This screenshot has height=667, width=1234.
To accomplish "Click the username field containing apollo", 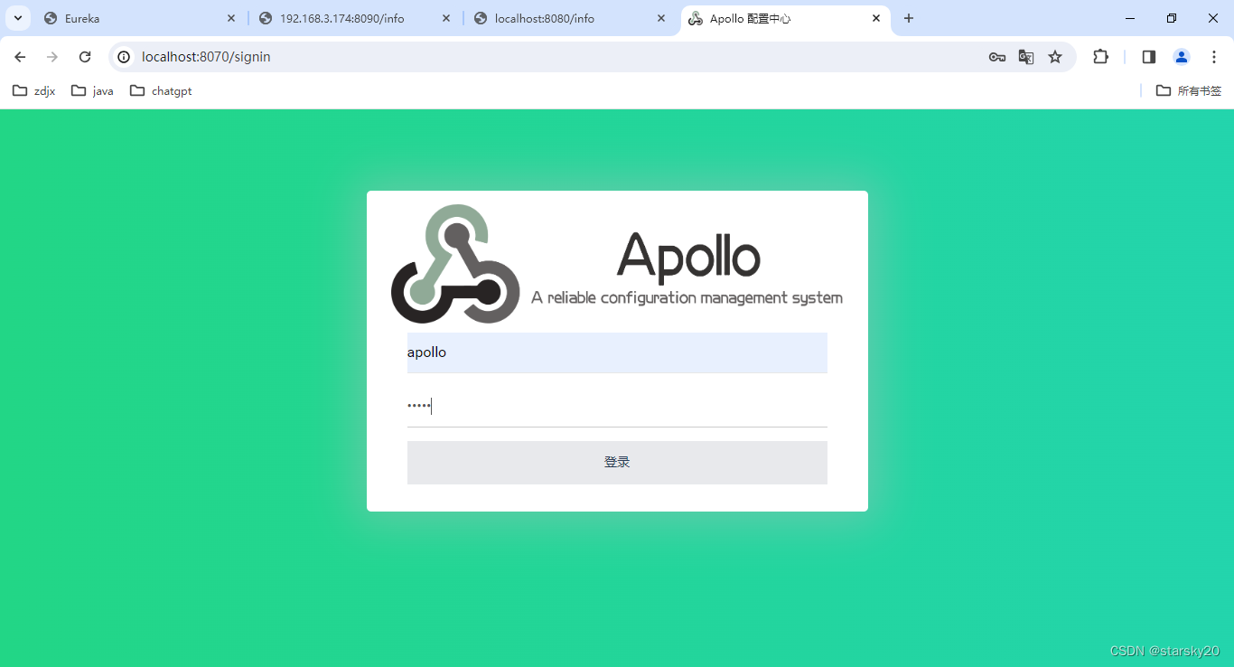I will 617,352.
